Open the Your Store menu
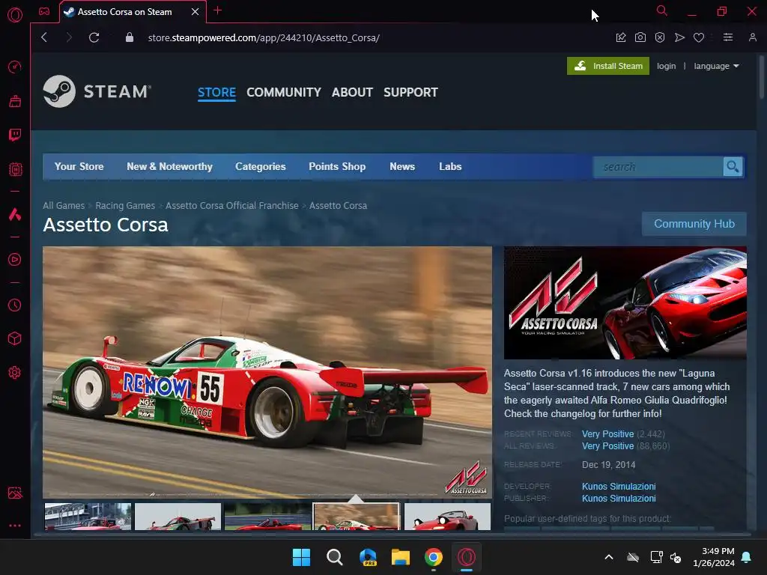The width and height of the screenshot is (767, 575). [x=79, y=167]
